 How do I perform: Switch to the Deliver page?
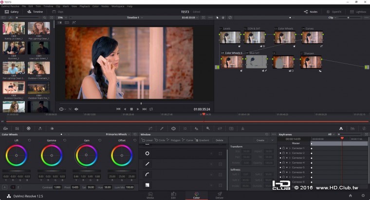click(220, 195)
